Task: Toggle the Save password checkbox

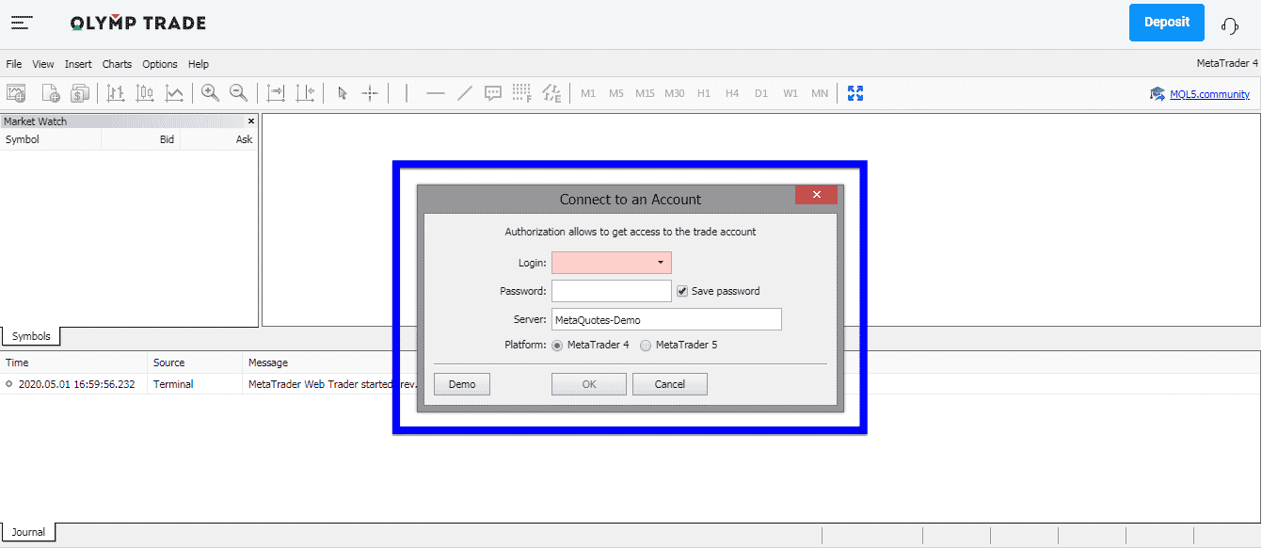Action: click(682, 291)
